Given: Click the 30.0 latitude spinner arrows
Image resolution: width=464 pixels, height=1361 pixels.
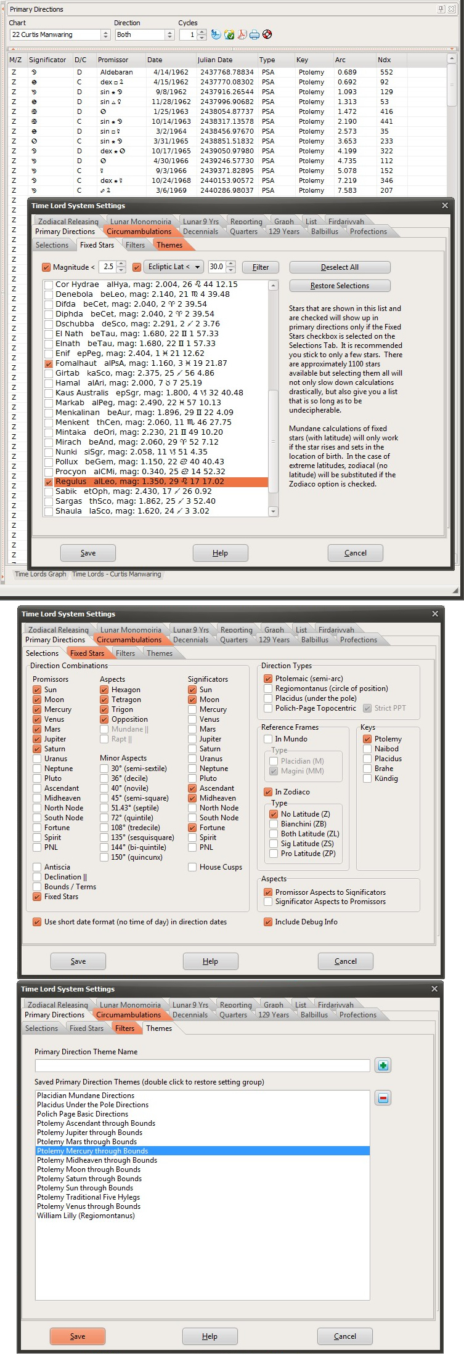Looking at the screenshot, I should pos(231,267).
